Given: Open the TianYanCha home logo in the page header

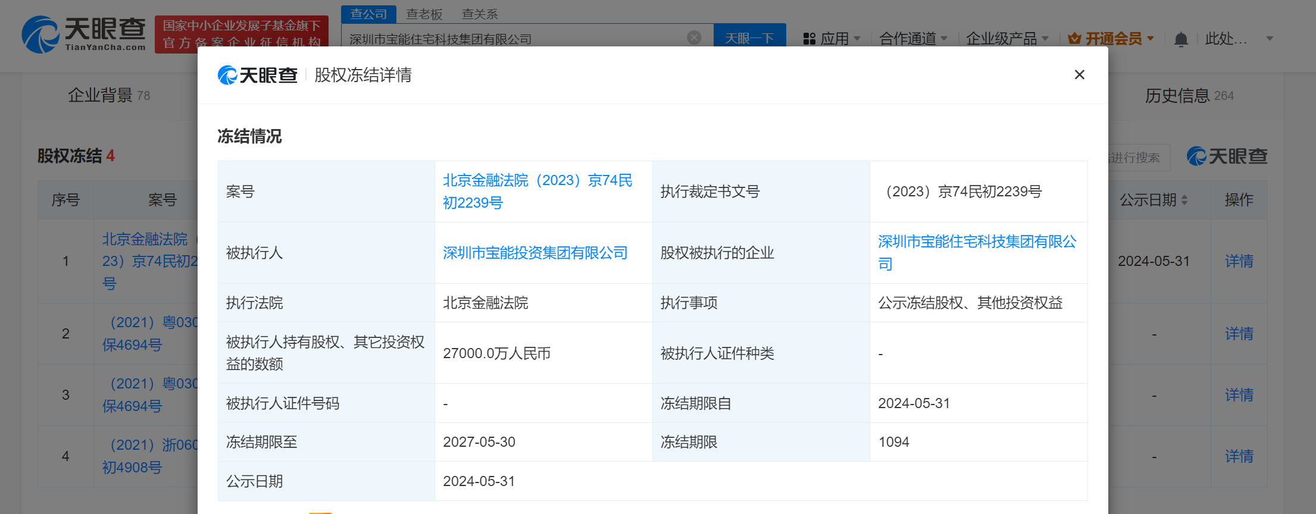Looking at the screenshot, I should (84, 35).
